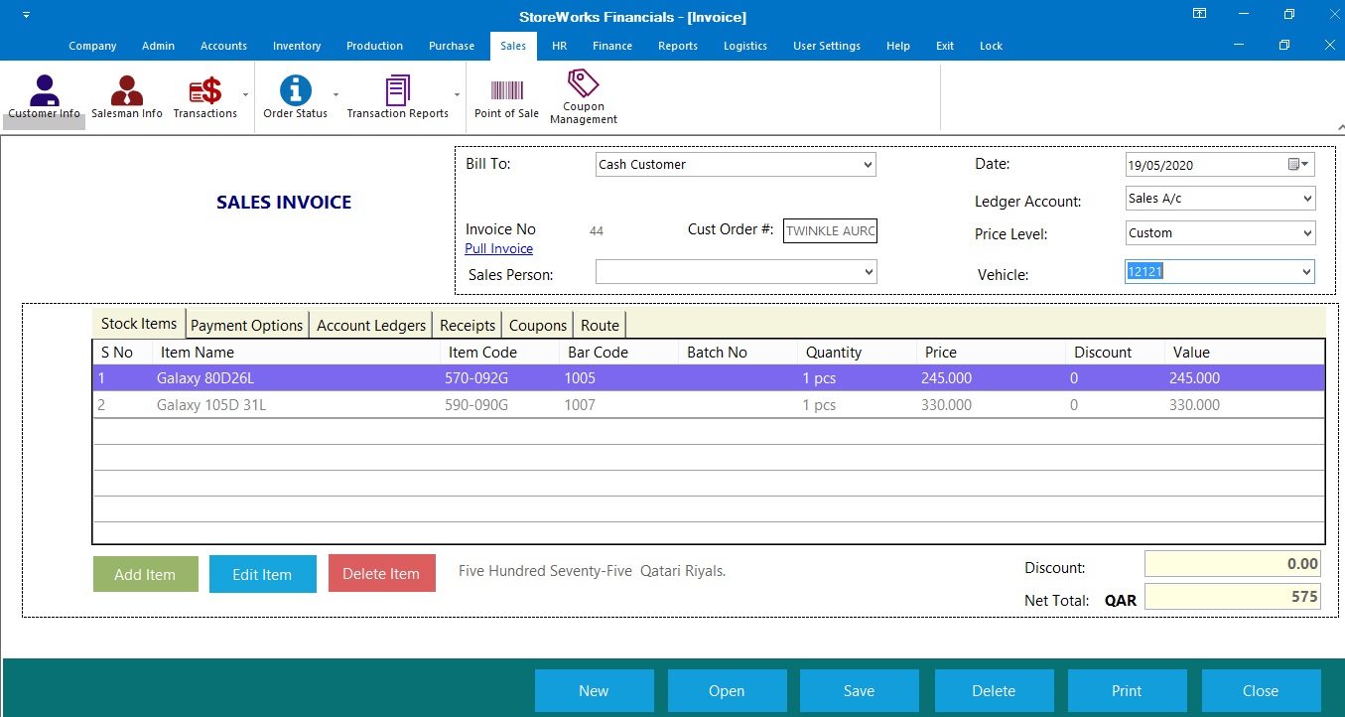Select Galaxy 80D26L row

[709, 378]
